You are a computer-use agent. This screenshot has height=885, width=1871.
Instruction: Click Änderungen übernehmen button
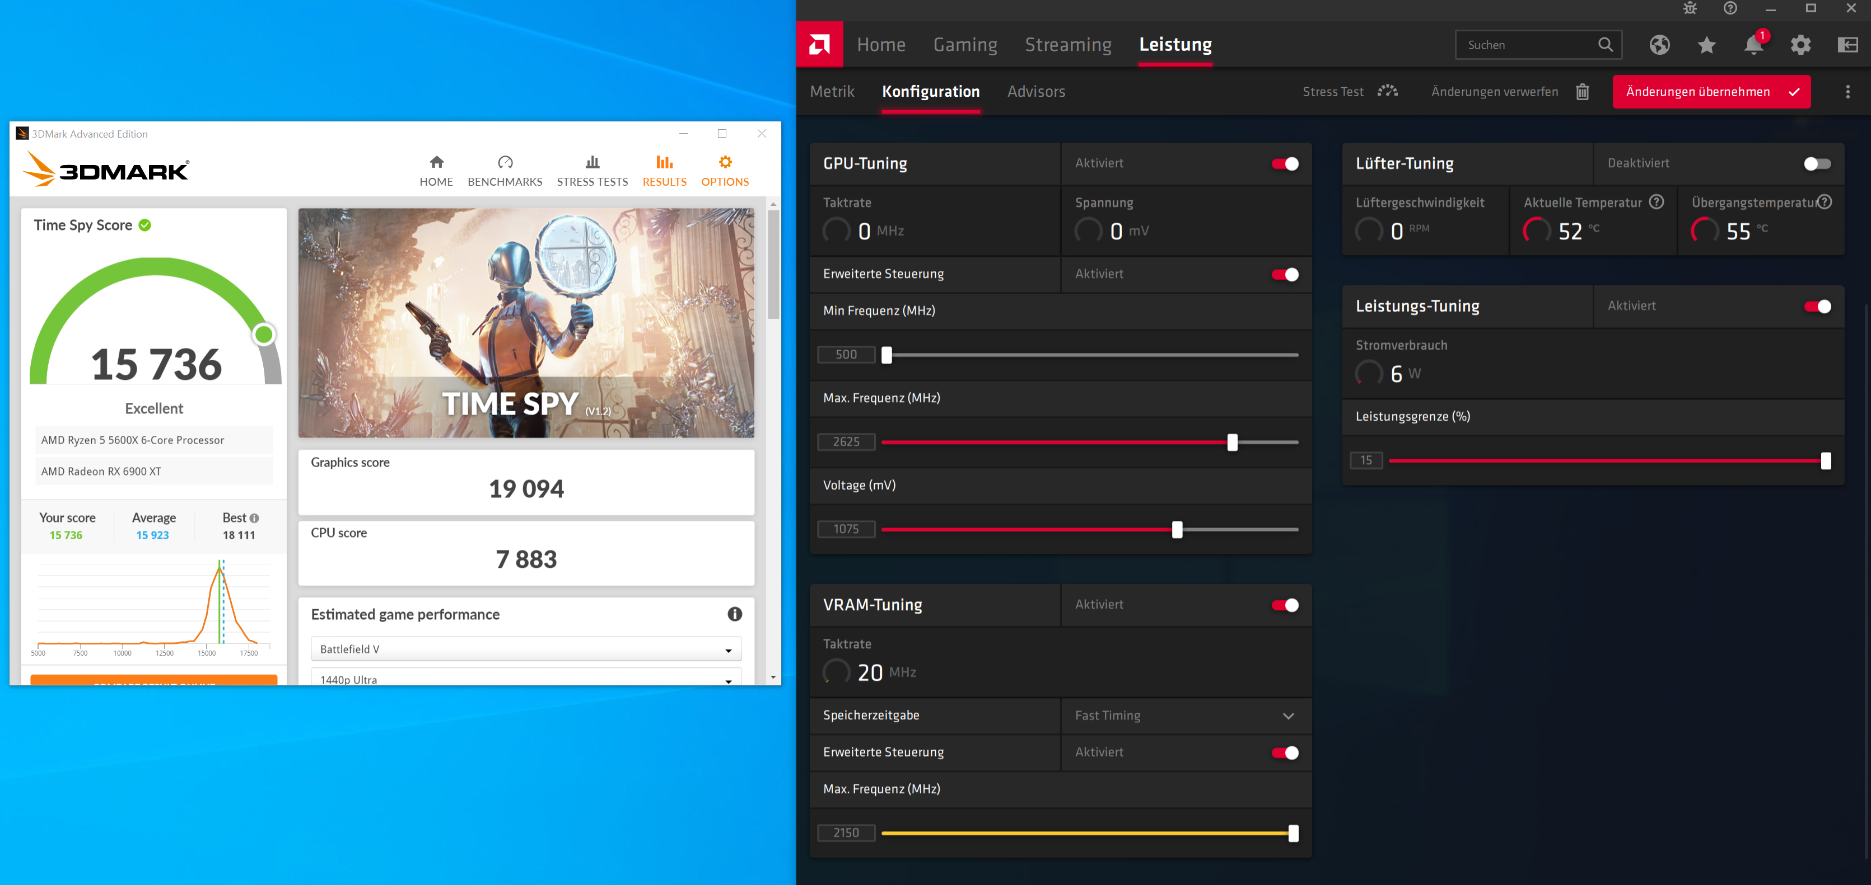pos(1710,92)
